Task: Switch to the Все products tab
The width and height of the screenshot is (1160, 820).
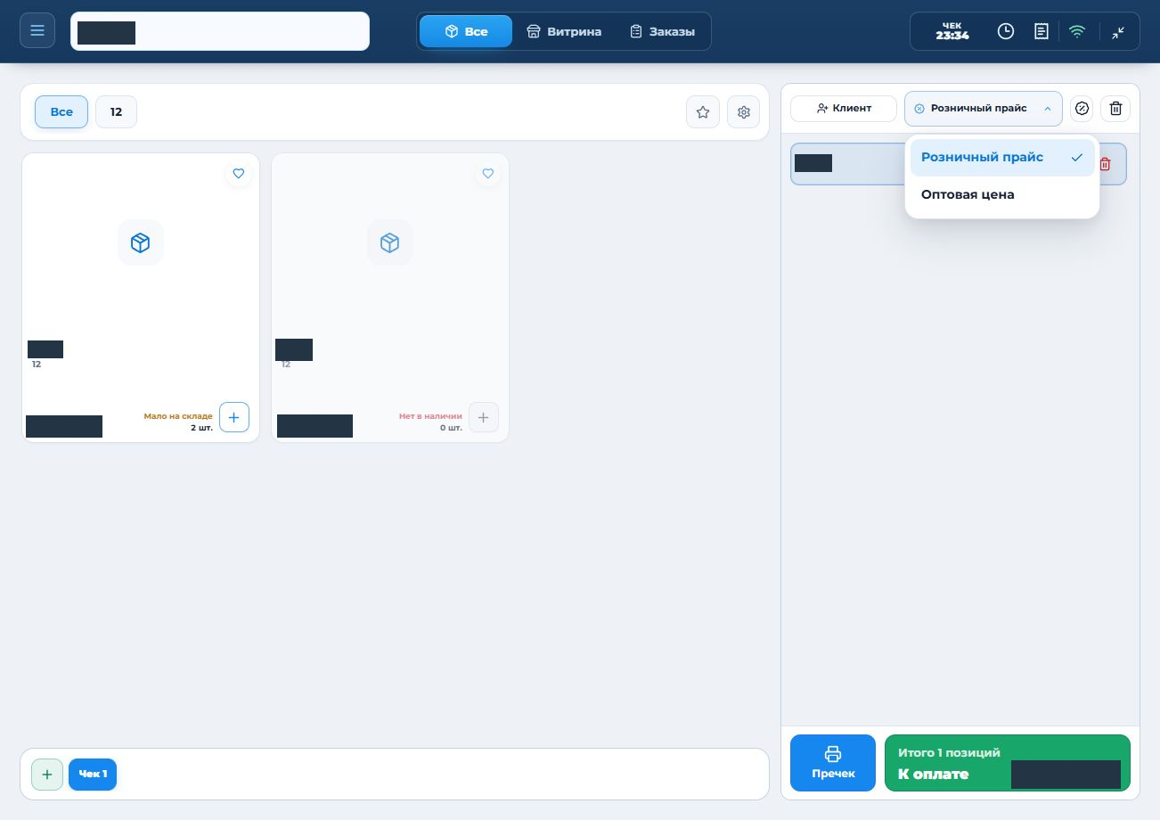Action: (x=466, y=31)
